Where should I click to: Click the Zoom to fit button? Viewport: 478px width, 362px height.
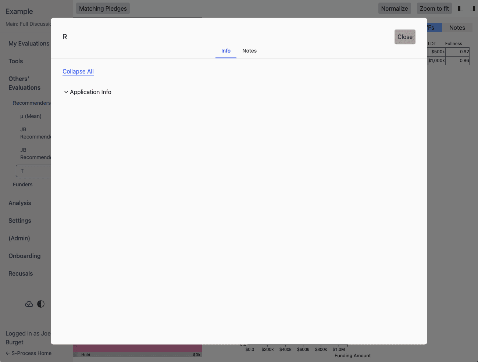coord(434,8)
